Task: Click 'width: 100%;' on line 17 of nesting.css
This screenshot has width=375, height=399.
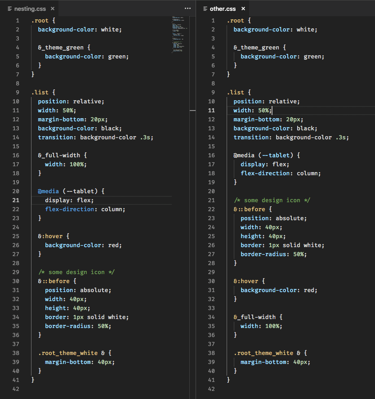Action: [x=66, y=164]
